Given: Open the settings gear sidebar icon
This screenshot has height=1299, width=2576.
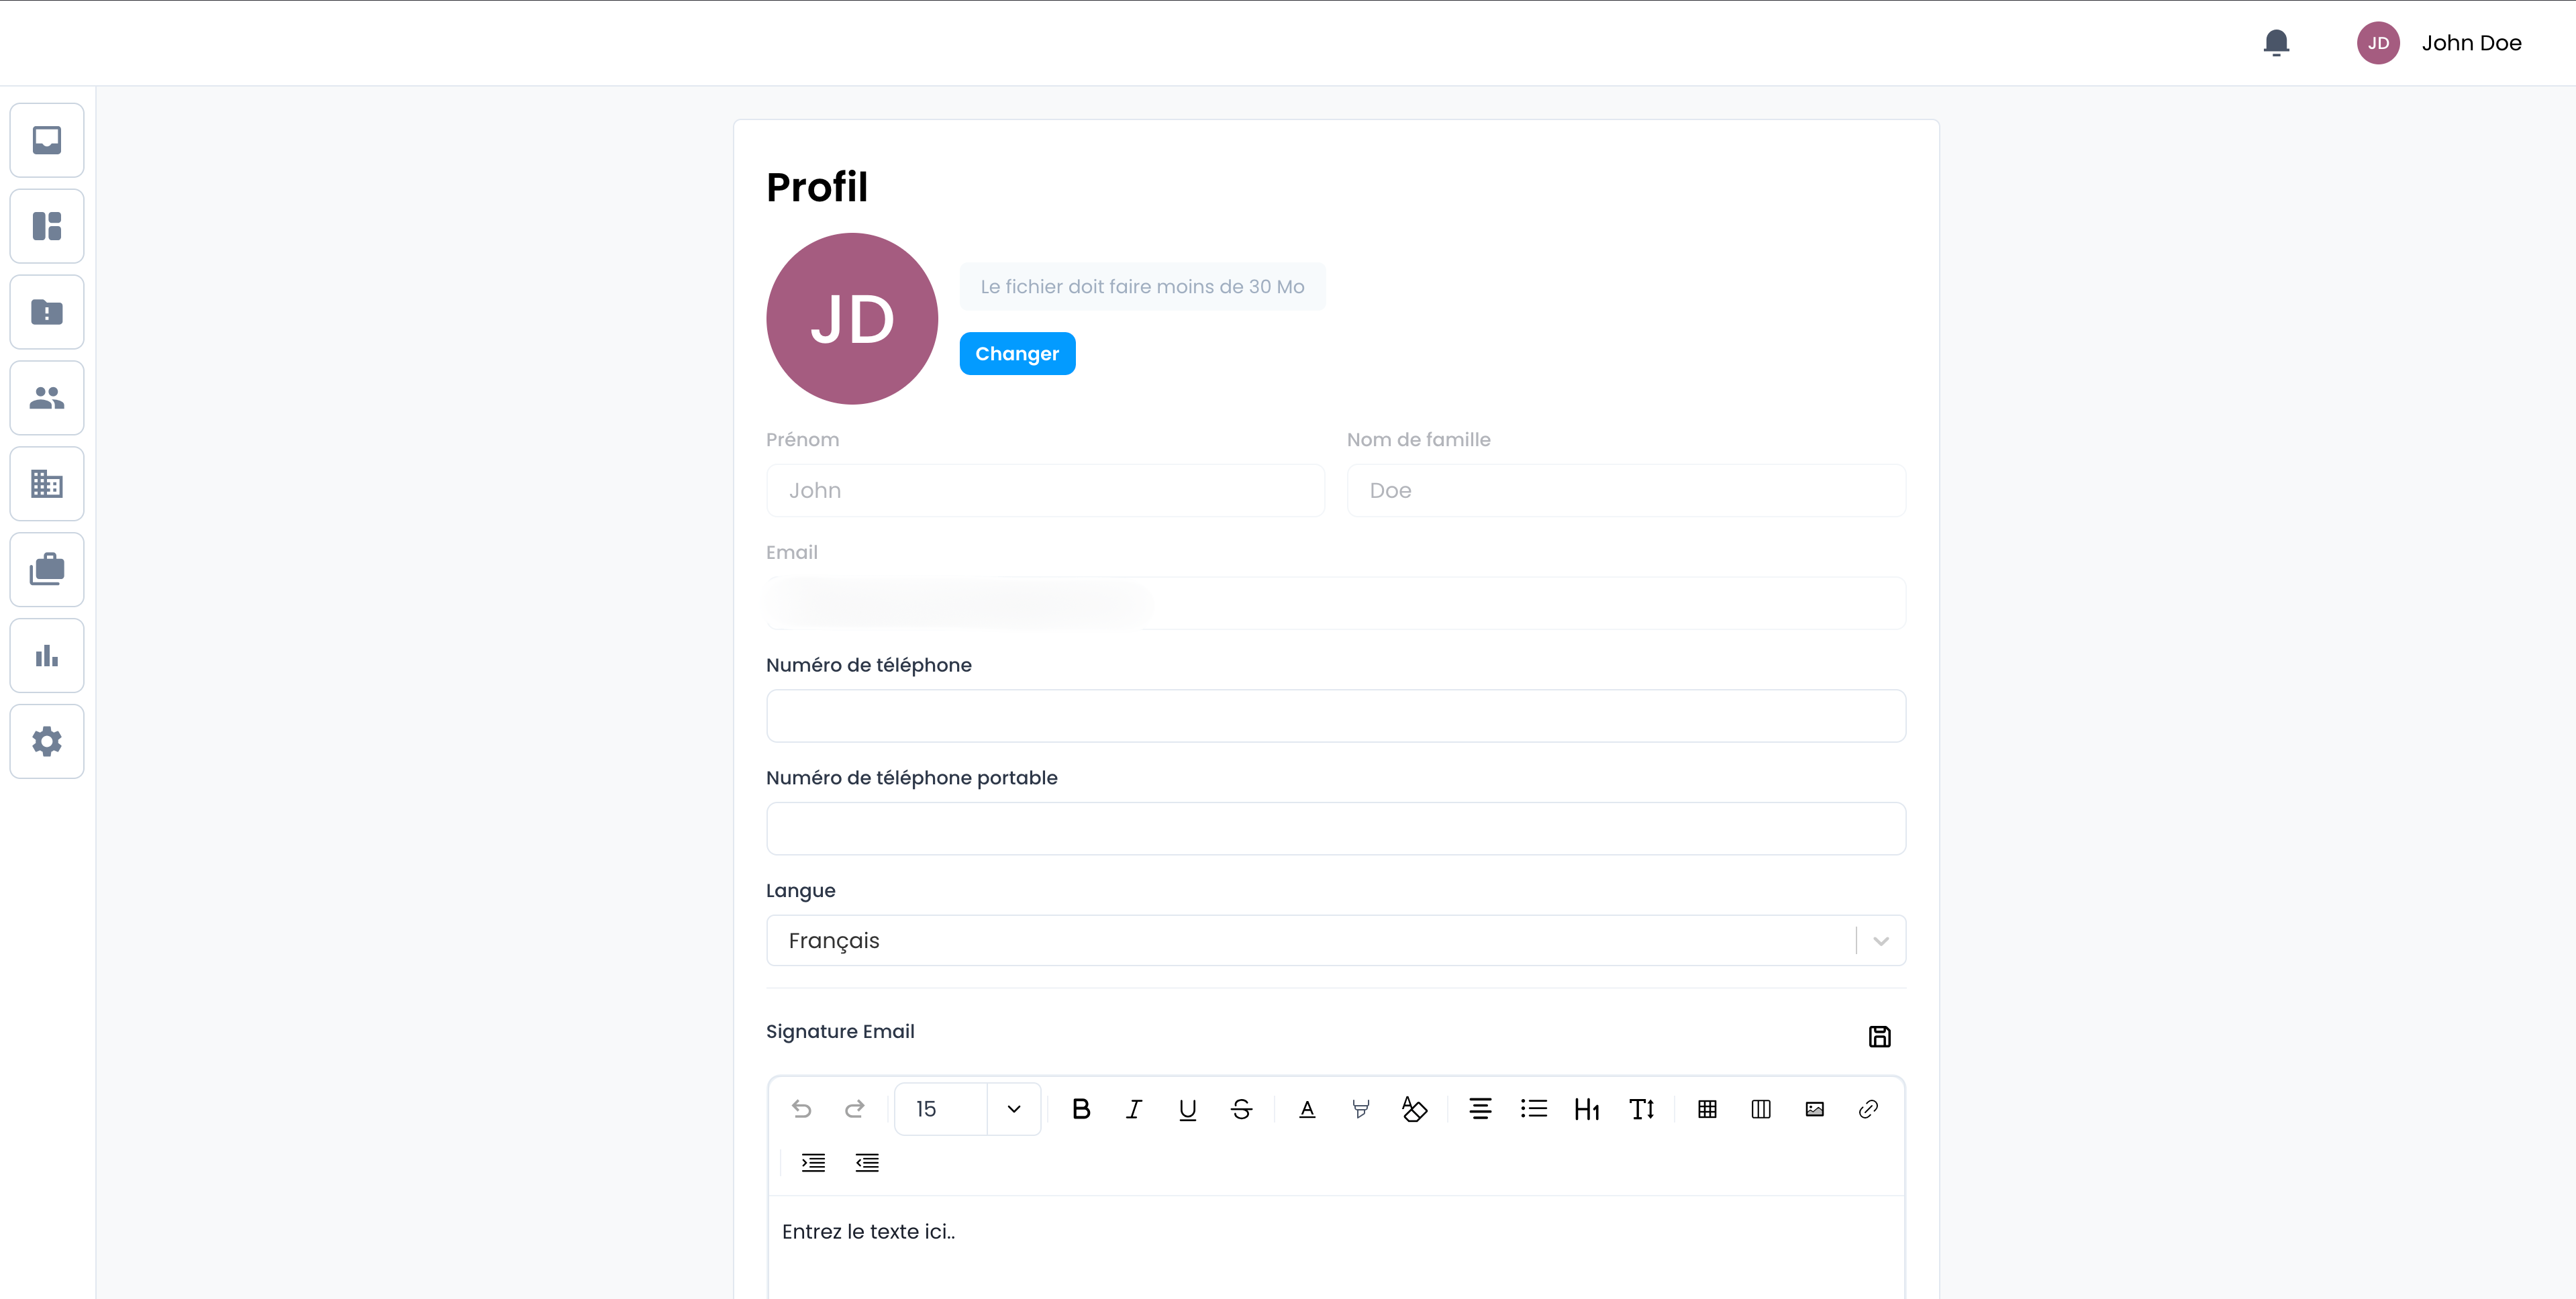Looking at the screenshot, I should click(x=47, y=741).
